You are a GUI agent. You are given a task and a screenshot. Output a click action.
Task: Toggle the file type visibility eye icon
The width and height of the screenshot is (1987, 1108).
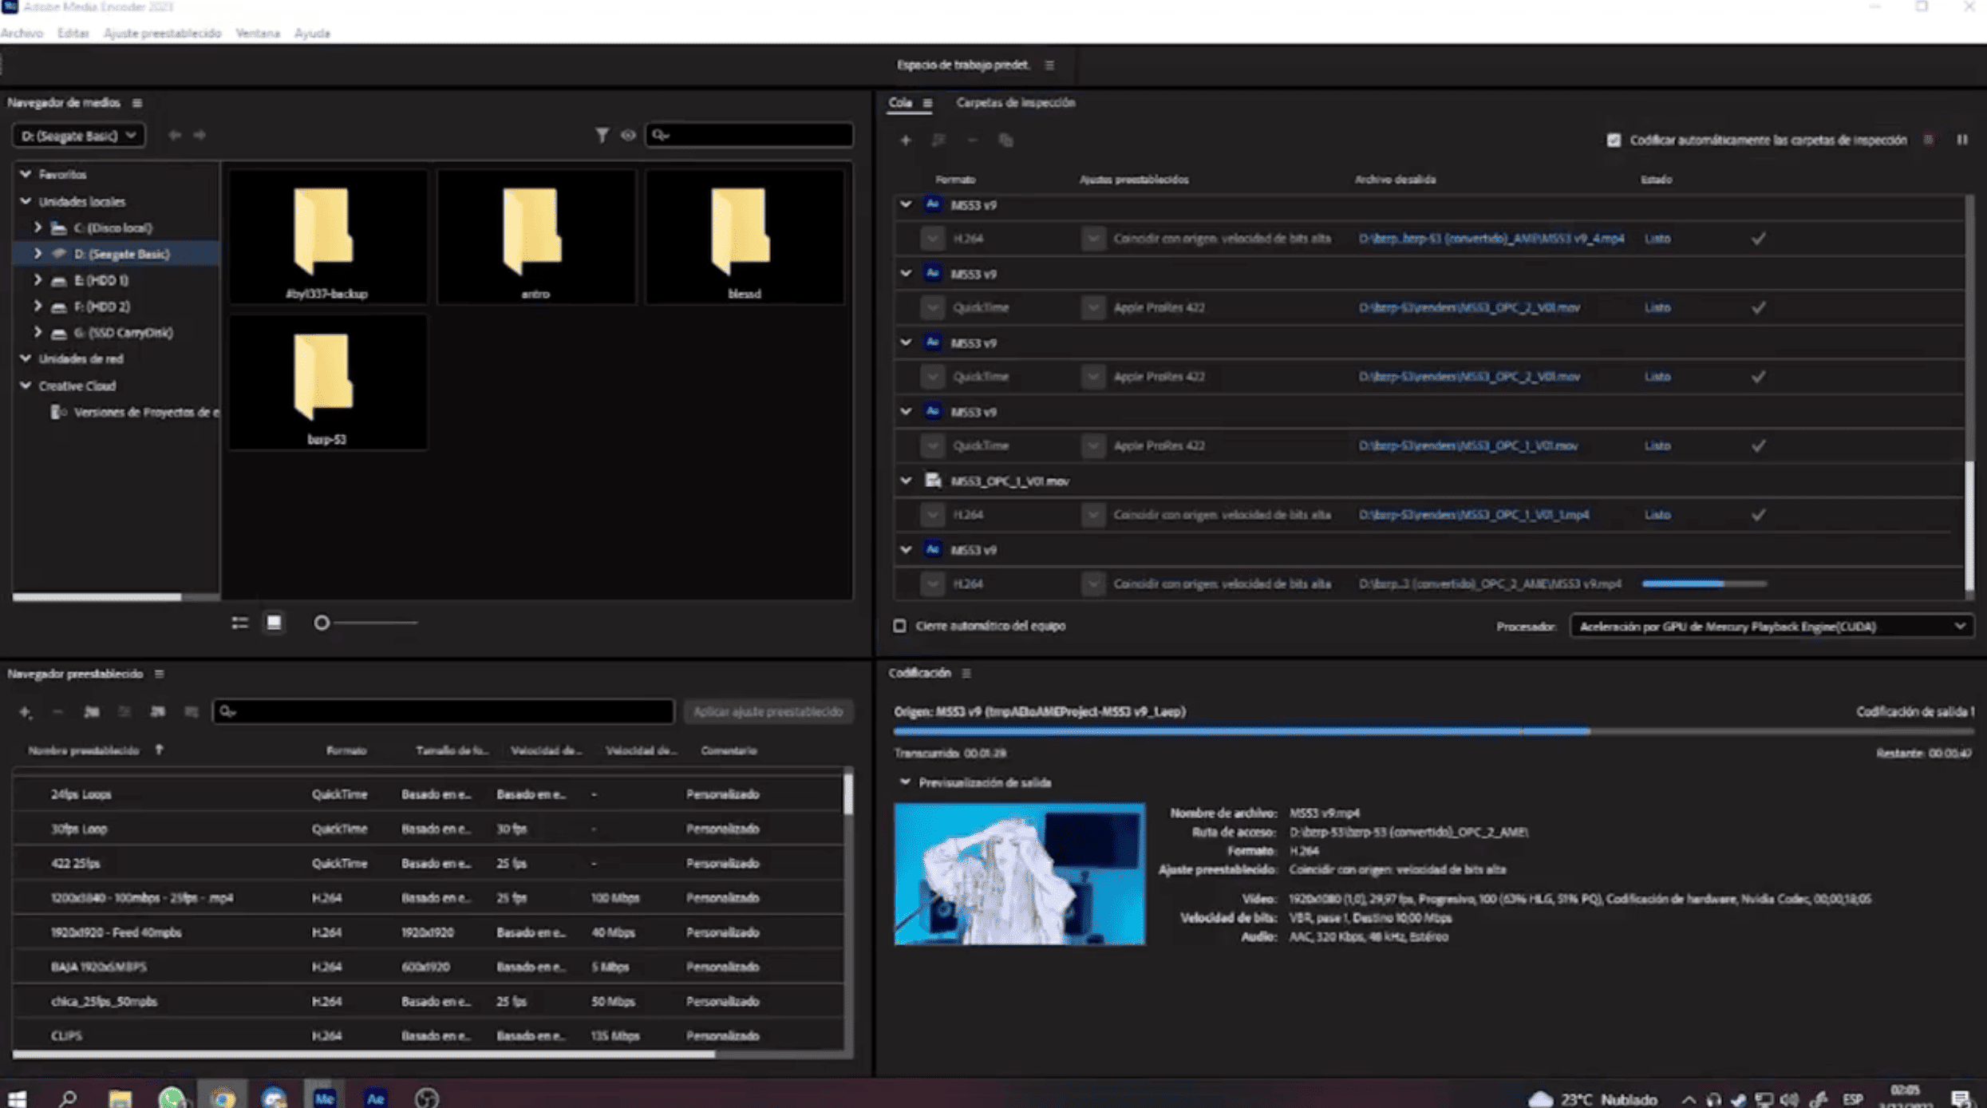[629, 136]
